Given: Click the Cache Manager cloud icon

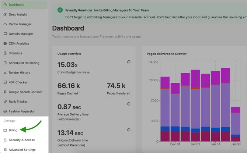Looking at the screenshot, I should pyautogui.click(x=5, y=24).
